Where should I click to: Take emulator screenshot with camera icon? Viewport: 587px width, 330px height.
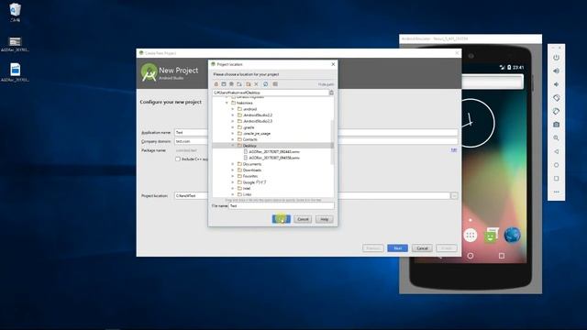pyautogui.click(x=557, y=125)
